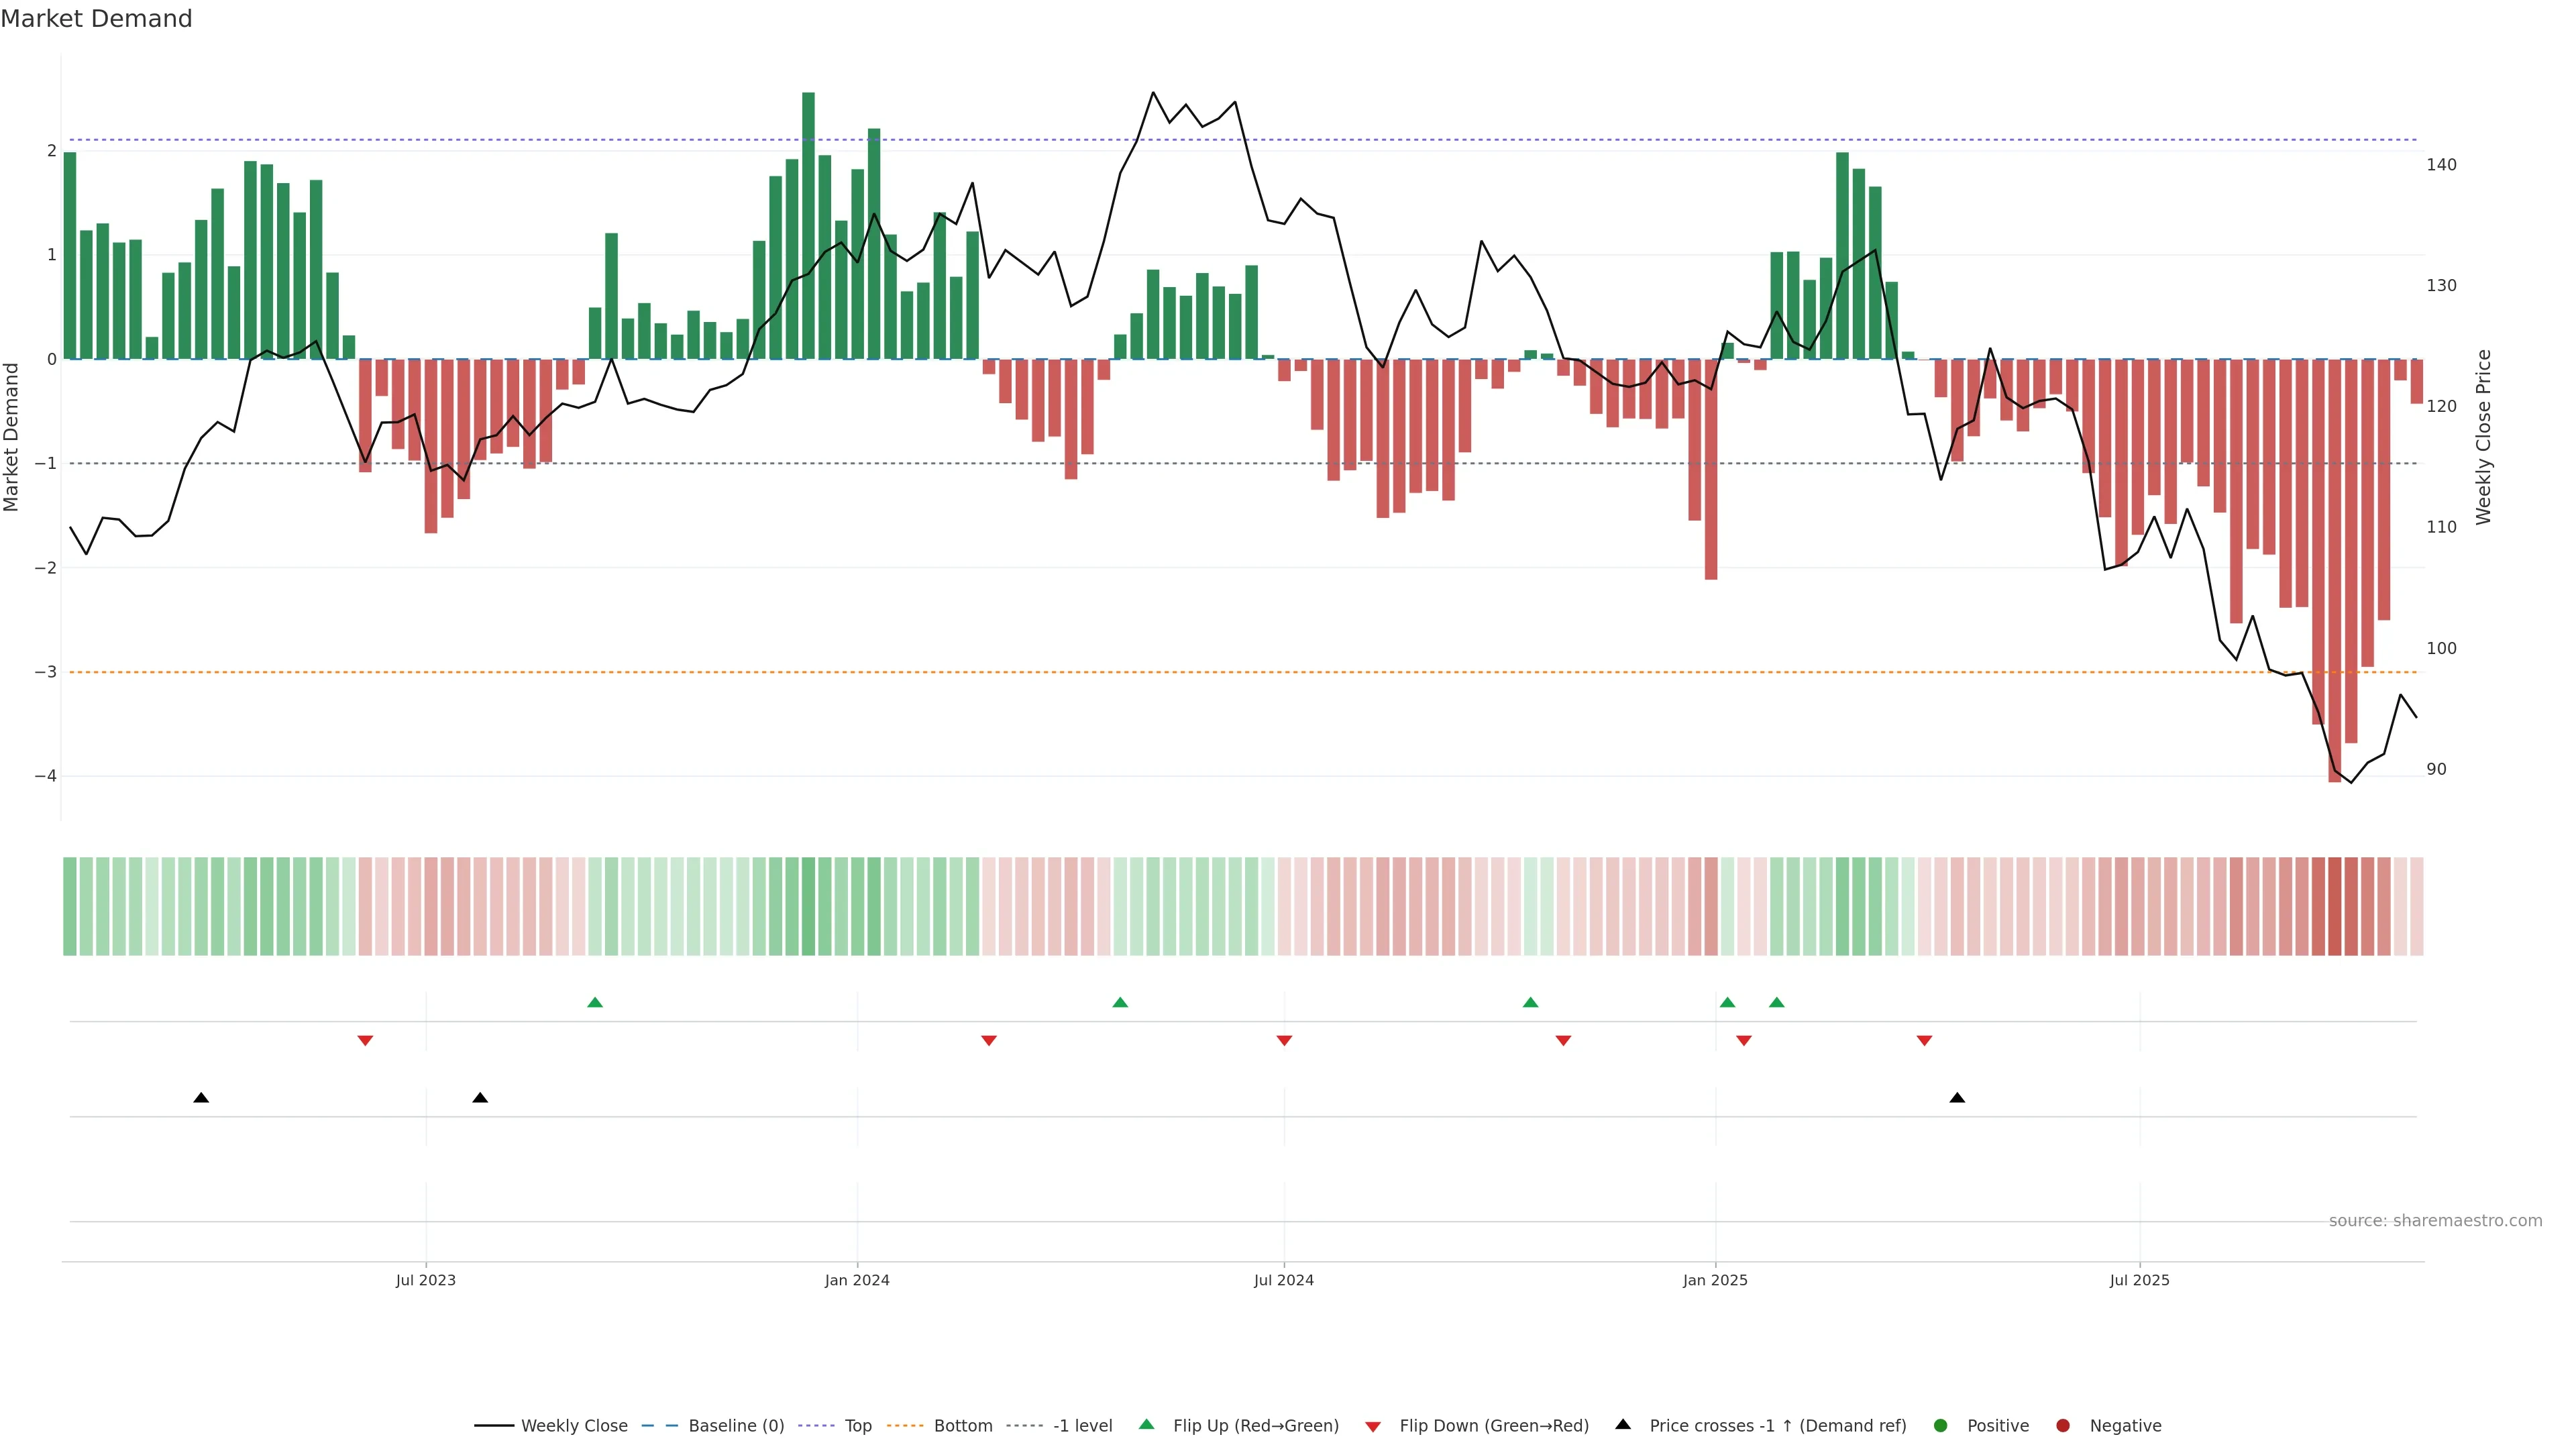The height and width of the screenshot is (1449, 2576).
Task: Toggle the Bottom orange line legend entry
Action: tap(962, 1425)
